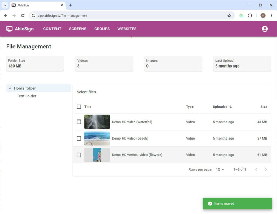Open the user account icon
The image size is (277, 214).
pyautogui.click(x=265, y=29)
